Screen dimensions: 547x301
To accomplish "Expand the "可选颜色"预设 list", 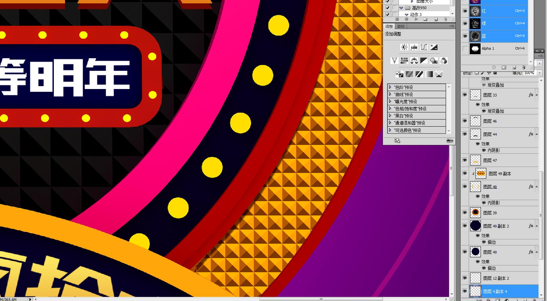I will point(390,130).
